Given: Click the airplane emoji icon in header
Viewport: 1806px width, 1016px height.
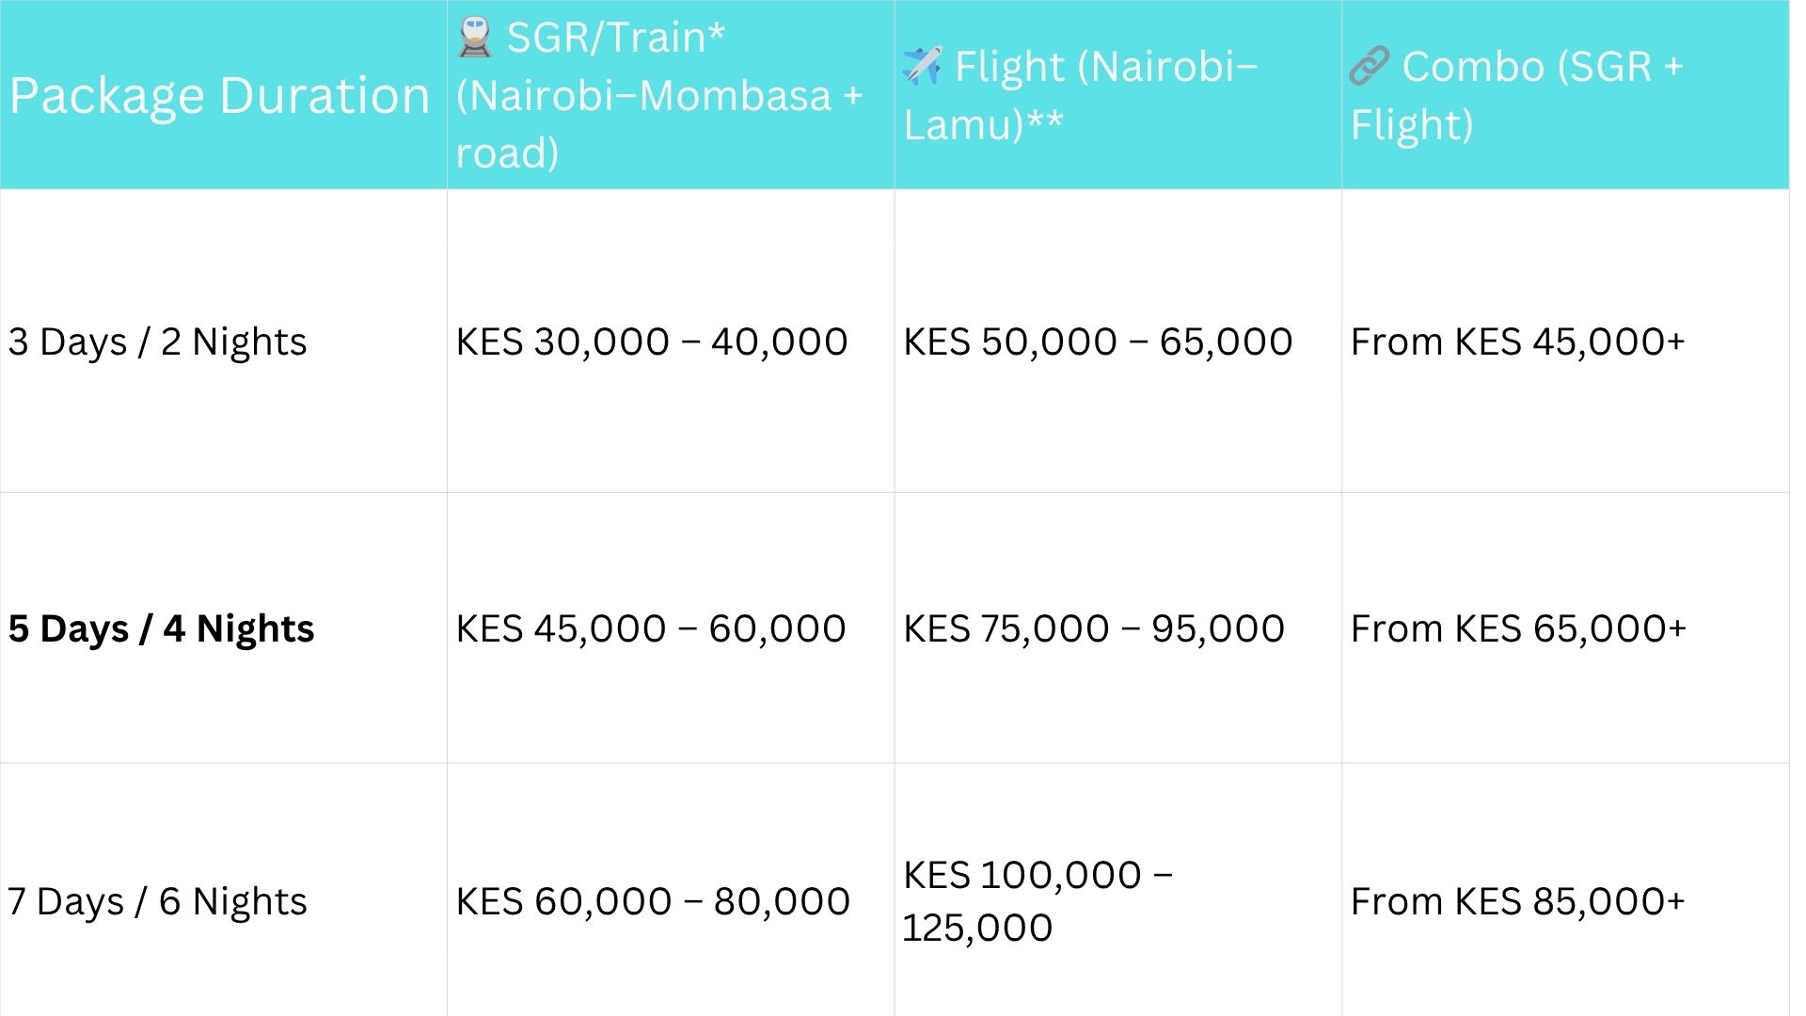Looking at the screenshot, I should tap(922, 66).
